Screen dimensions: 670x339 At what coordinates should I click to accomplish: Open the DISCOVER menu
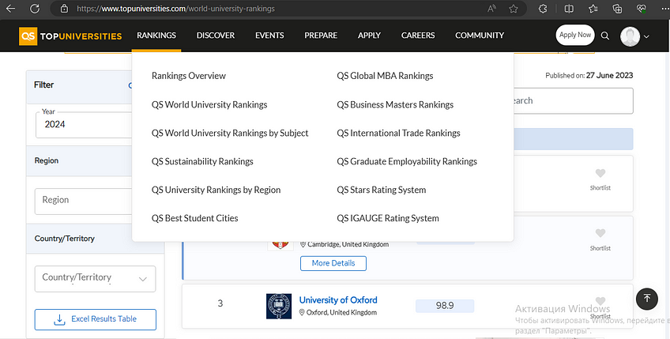click(216, 36)
